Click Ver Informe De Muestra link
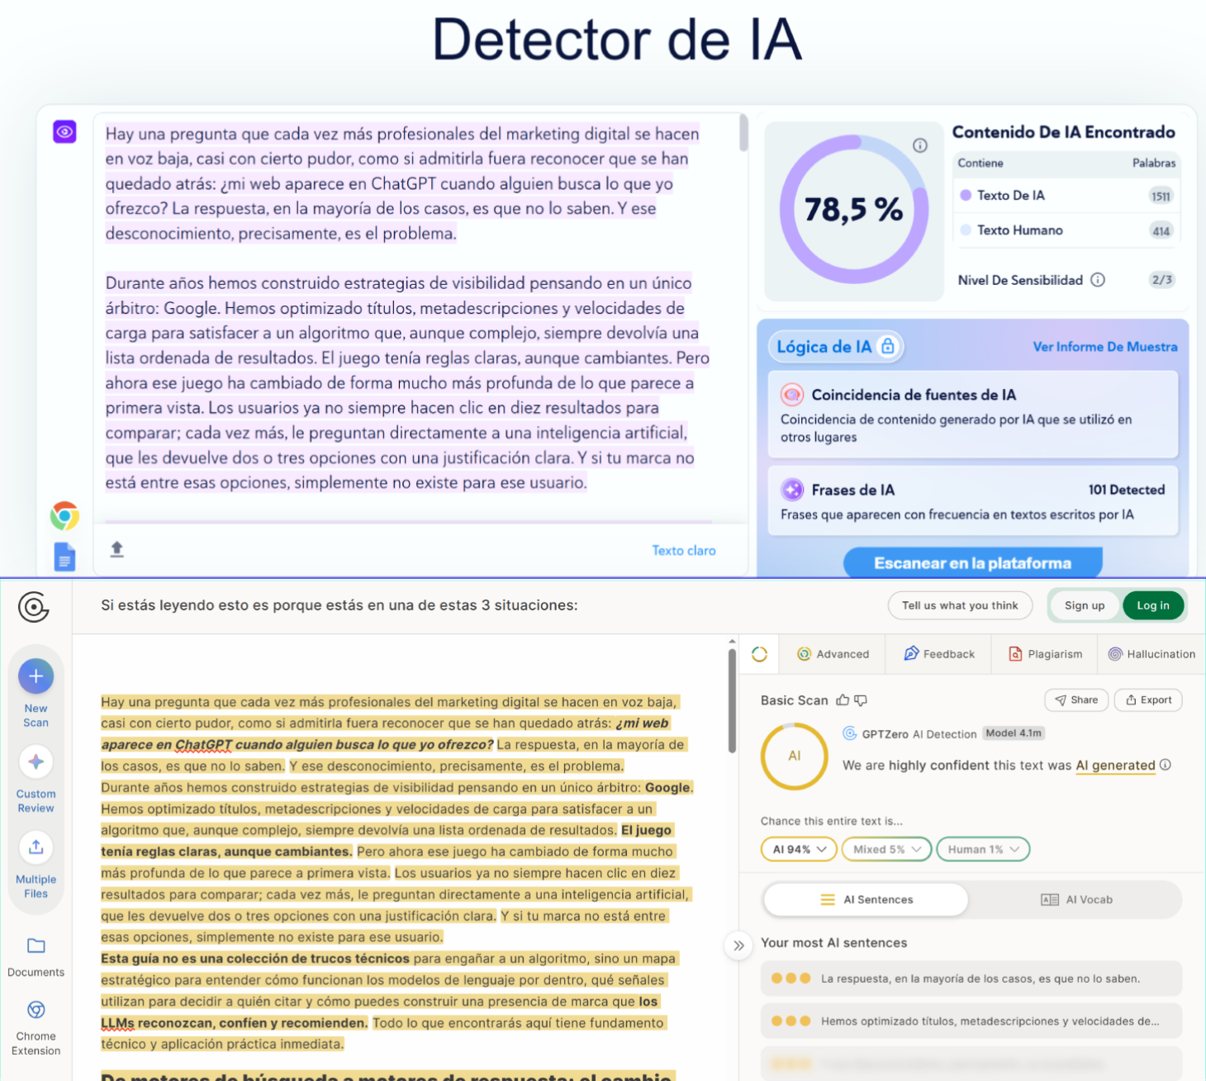 [1105, 347]
